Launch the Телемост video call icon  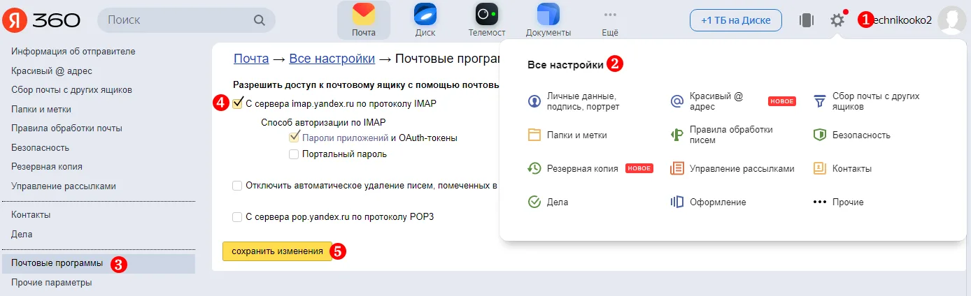[x=486, y=15]
